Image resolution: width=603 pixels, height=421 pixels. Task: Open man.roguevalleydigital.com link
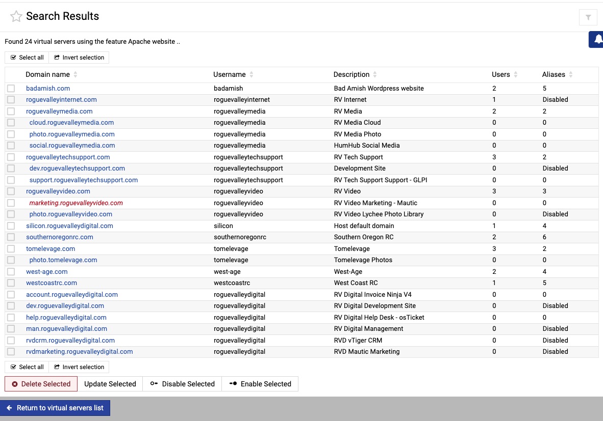coord(66,329)
